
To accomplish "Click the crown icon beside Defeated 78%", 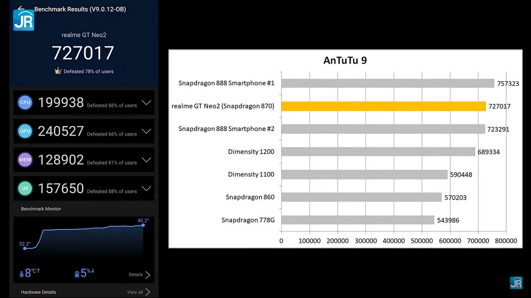I will (x=58, y=71).
